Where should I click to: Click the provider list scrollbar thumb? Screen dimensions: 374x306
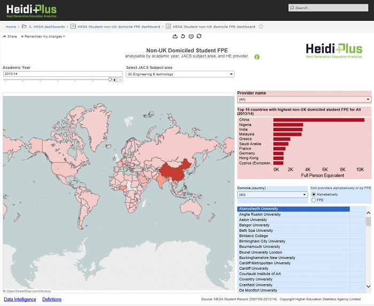pos(368,221)
